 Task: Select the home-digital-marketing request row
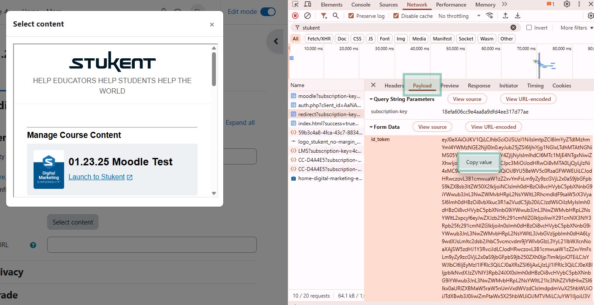(326, 178)
